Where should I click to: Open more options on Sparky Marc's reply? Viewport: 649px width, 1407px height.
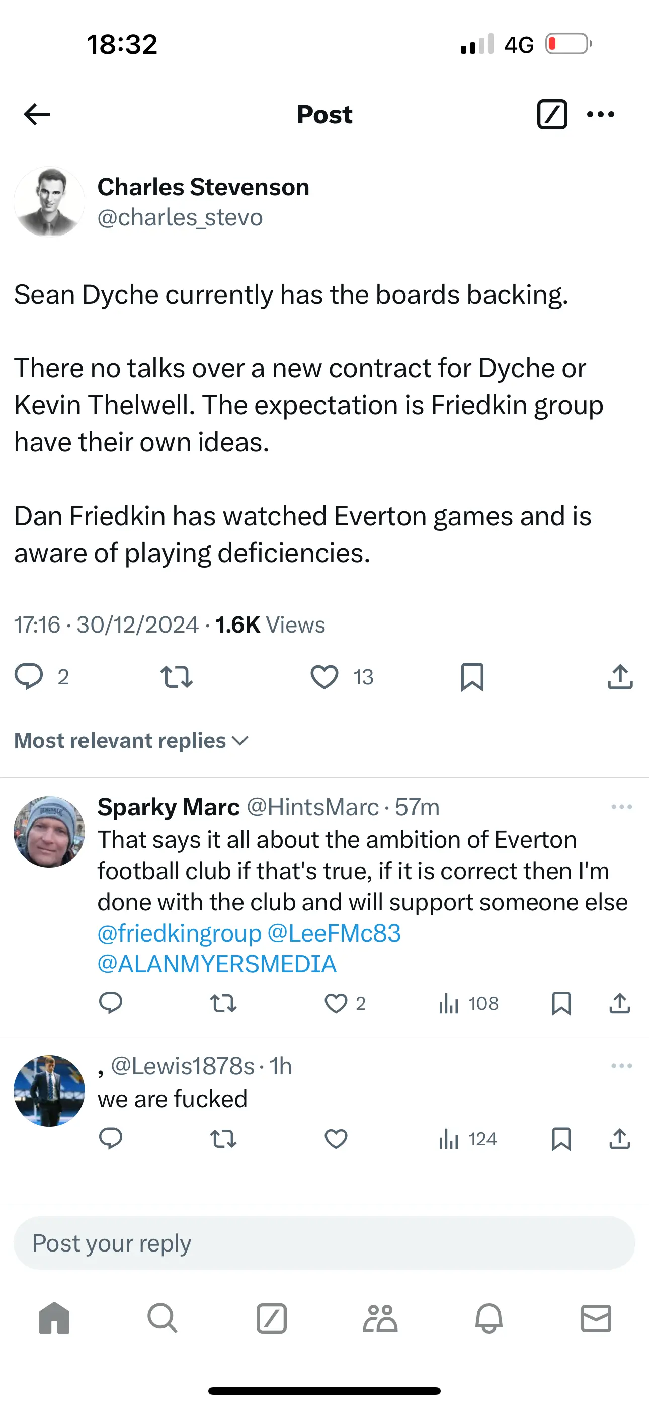click(621, 807)
